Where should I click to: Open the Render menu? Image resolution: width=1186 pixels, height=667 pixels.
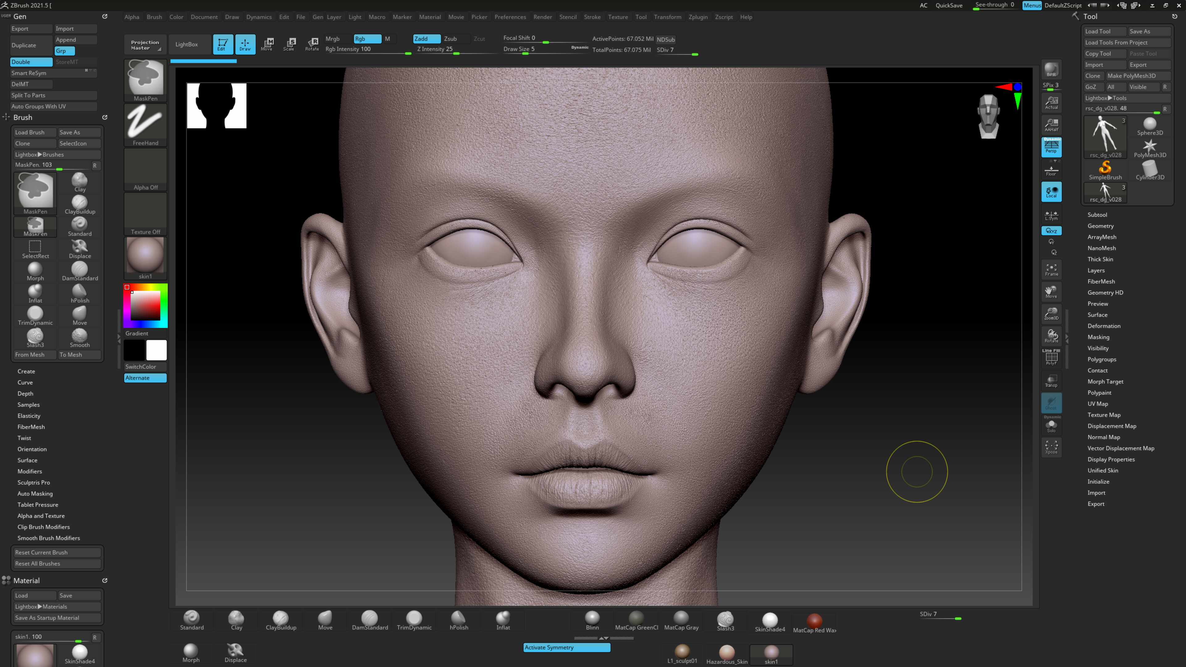click(542, 17)
